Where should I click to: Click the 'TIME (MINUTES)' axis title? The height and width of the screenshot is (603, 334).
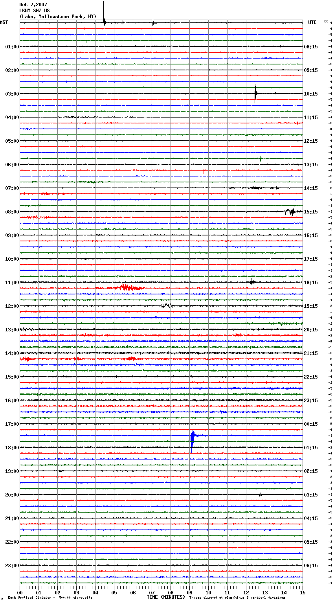(x=166, y=597)
